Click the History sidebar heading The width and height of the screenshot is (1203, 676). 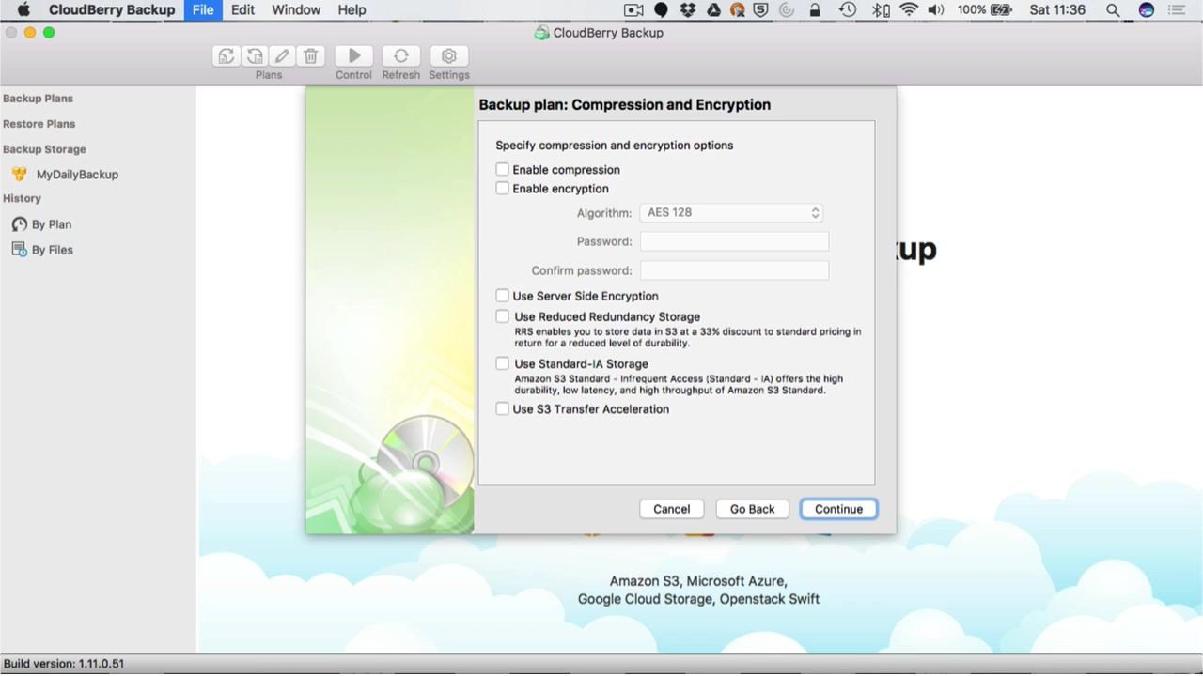tap(22, 199)
